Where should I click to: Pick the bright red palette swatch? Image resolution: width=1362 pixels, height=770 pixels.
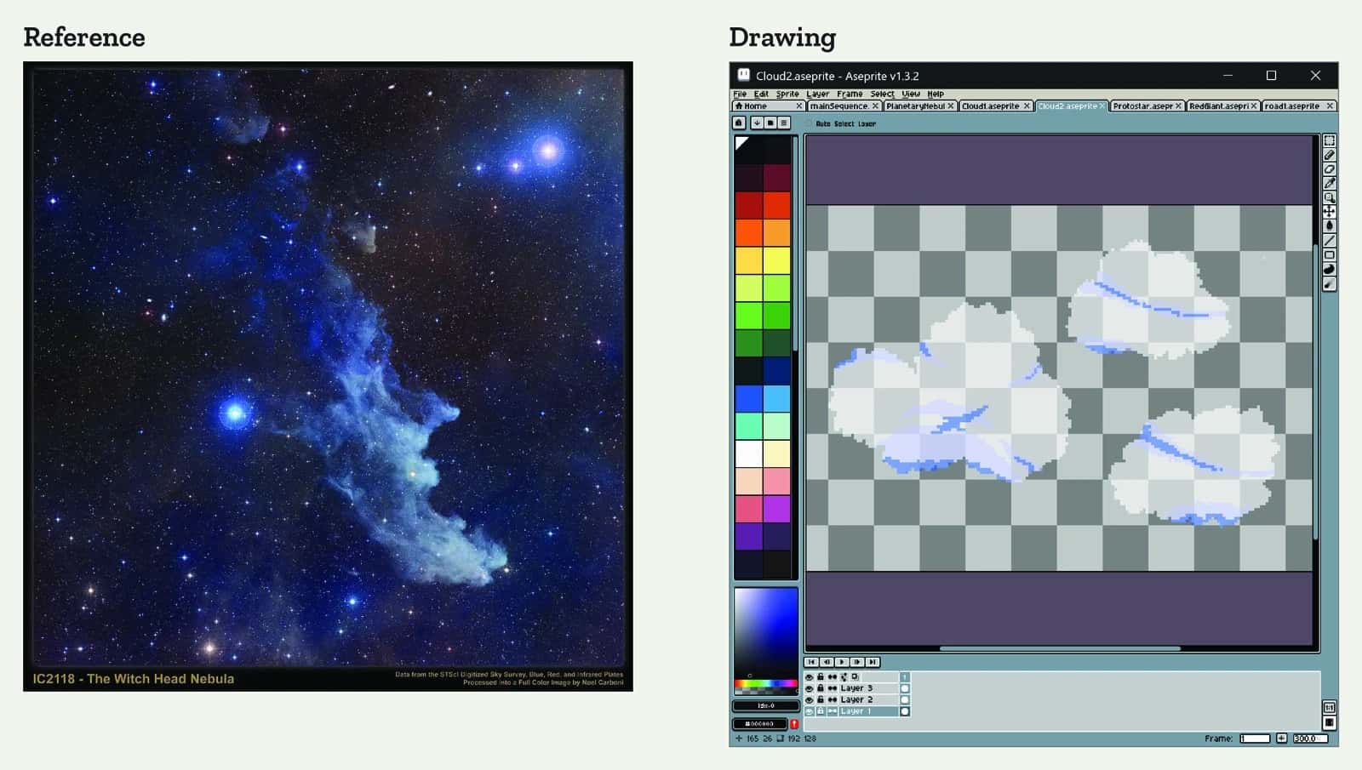click(777, 205)
